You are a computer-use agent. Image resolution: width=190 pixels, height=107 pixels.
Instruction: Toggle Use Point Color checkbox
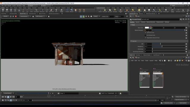tap(145, 33)
